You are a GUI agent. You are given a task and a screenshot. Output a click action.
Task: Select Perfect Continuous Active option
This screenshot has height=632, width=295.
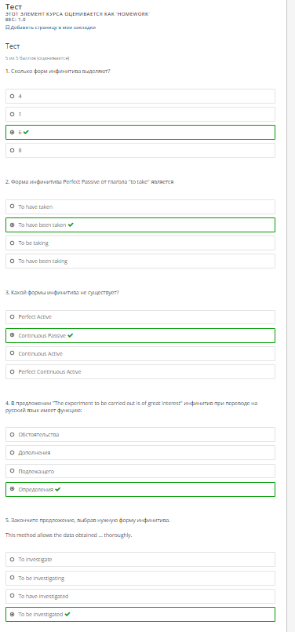[x=140, y=371]
